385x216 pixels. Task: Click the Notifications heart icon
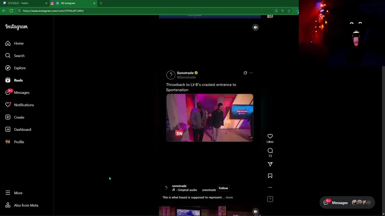point(8,105)
